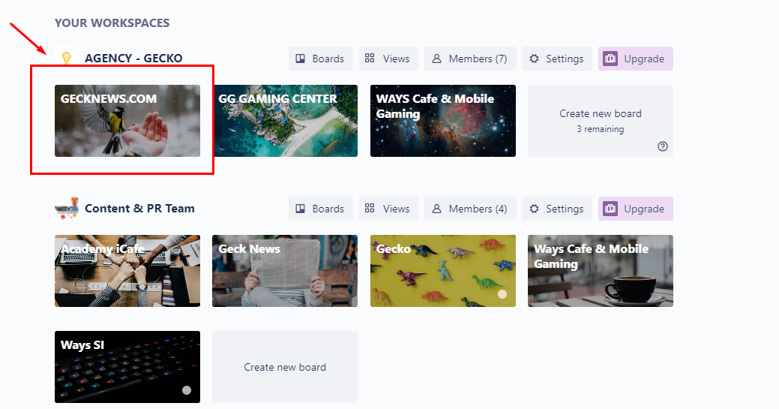Click the AGENCY - GECKO workspace name
Image resolution: width=779 pixels, height=409 pixels.
[133, 59]
